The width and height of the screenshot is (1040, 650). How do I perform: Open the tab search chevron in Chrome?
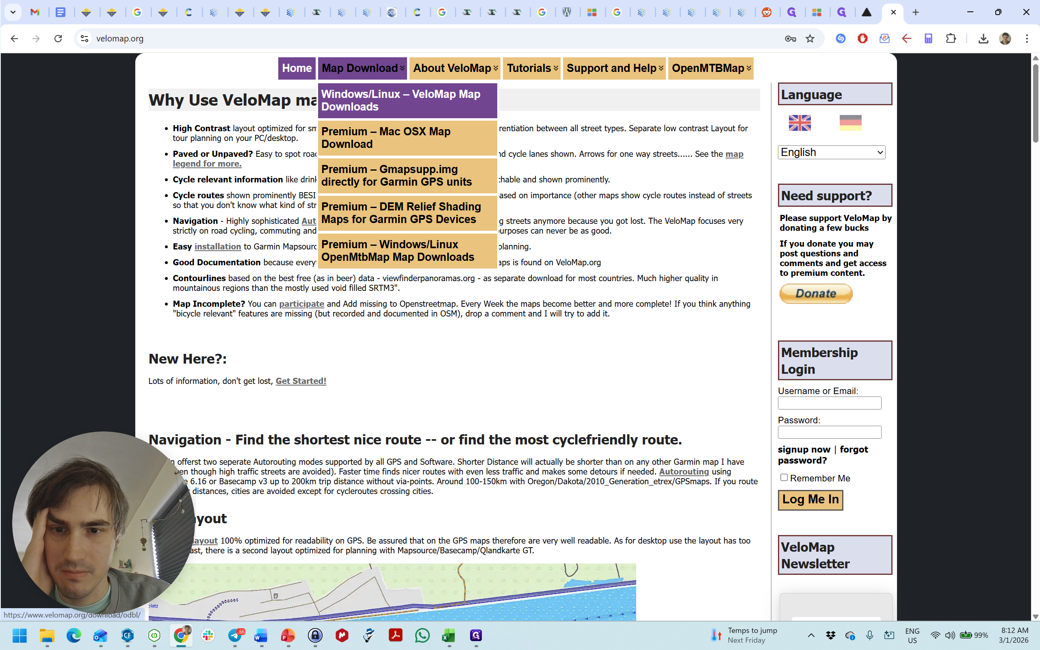[13, 13]
